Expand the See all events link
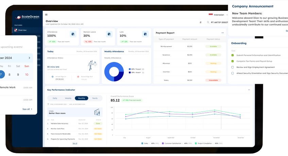 (x=28, y=109)
